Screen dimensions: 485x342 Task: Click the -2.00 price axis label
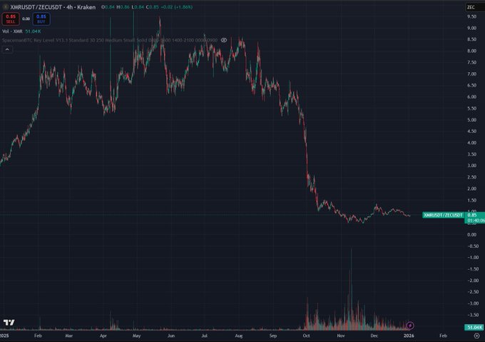coord(473,281)
